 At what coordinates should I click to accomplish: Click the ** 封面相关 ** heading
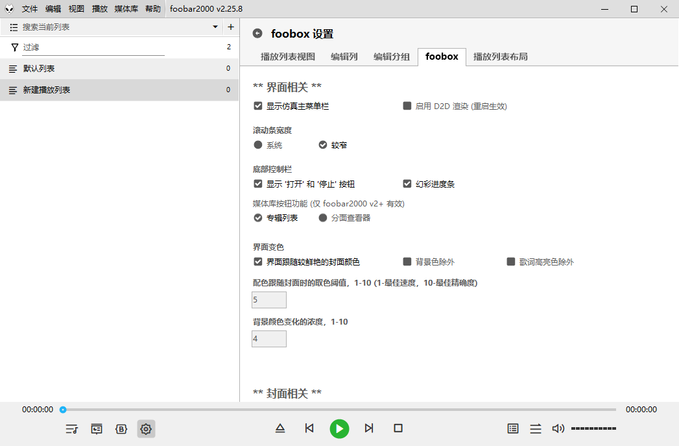click(x=287, y=393)
